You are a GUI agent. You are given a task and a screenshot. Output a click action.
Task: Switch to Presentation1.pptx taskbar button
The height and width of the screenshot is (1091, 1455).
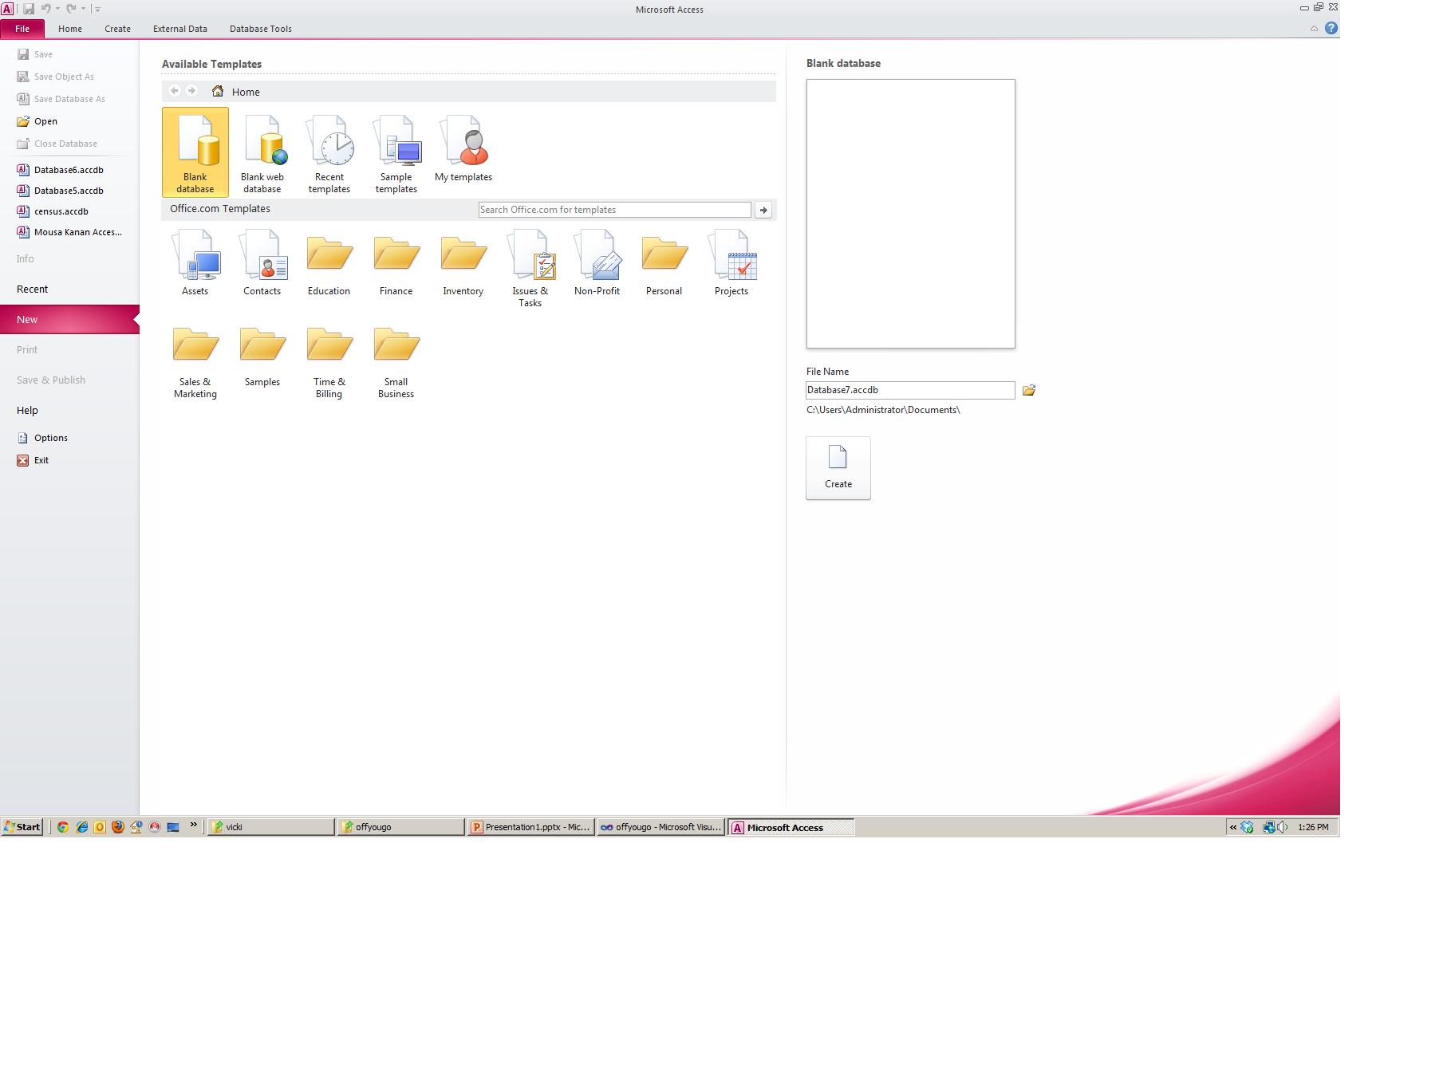531,827
